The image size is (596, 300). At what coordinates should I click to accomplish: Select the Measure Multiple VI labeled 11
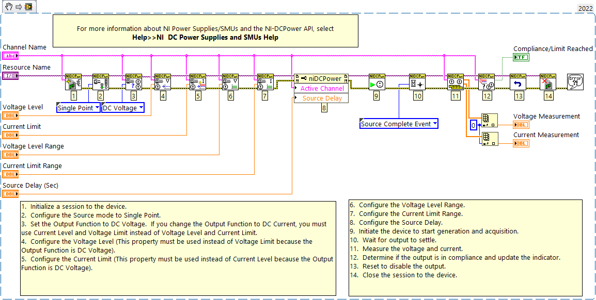pyautogui.click(x=455, y=82)
